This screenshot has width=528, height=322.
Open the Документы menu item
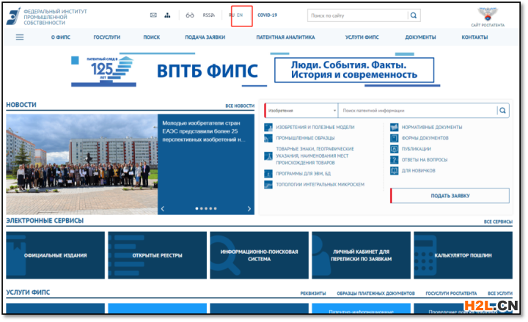pyautogui.click(x=420, y=37)
